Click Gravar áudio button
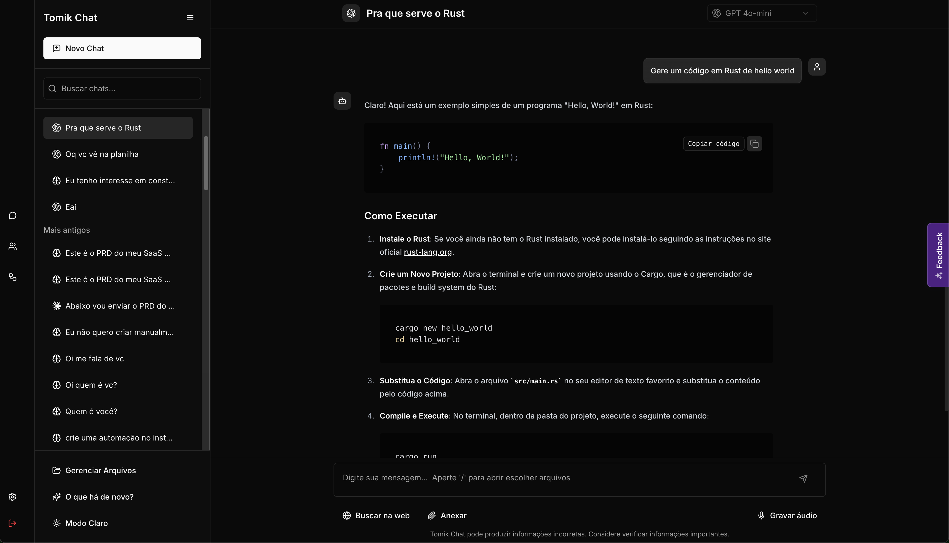Viewport: 949px width, 543px height. tap(787, 516)
